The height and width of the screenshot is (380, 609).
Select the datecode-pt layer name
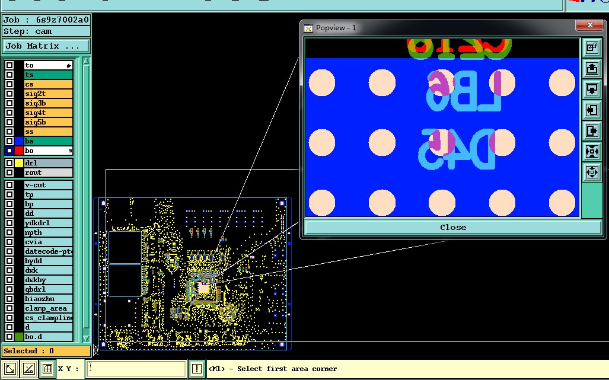click(x=48, y=251)
